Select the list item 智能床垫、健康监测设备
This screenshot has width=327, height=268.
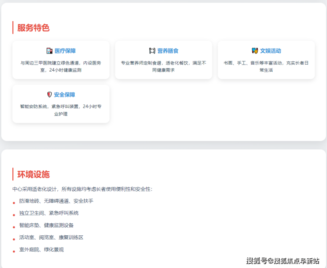pyautogui.click(x=46, y=225)
